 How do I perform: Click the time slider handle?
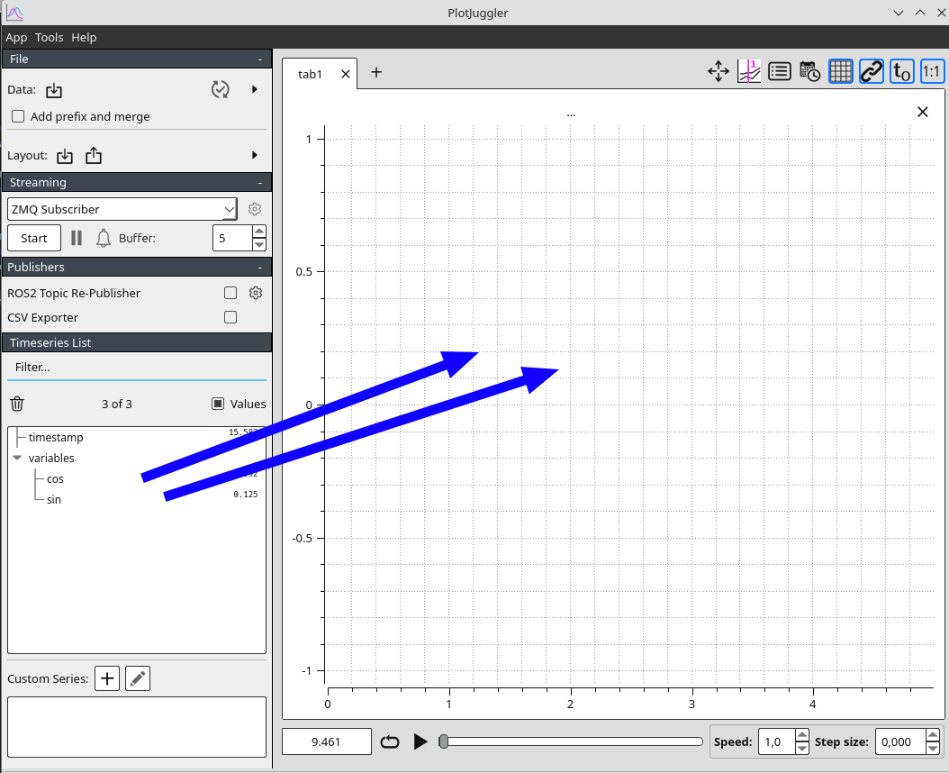tap(444, 741)
